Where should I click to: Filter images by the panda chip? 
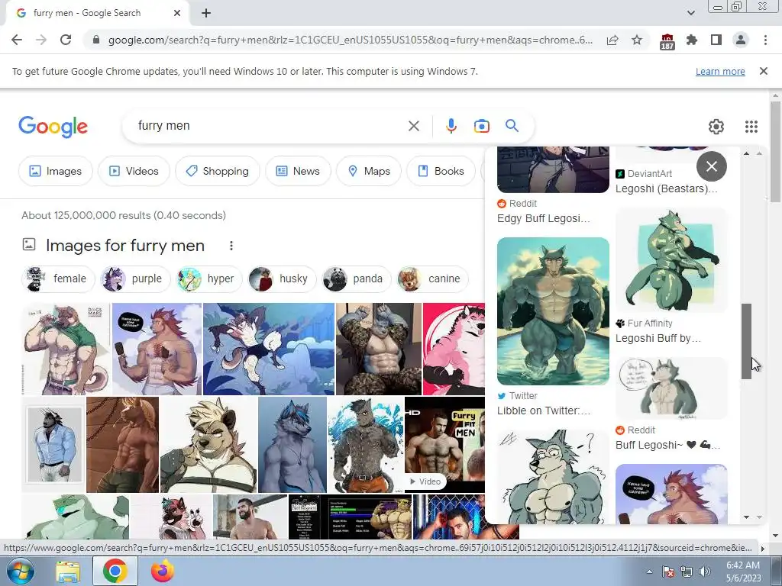tap(357, 279)
